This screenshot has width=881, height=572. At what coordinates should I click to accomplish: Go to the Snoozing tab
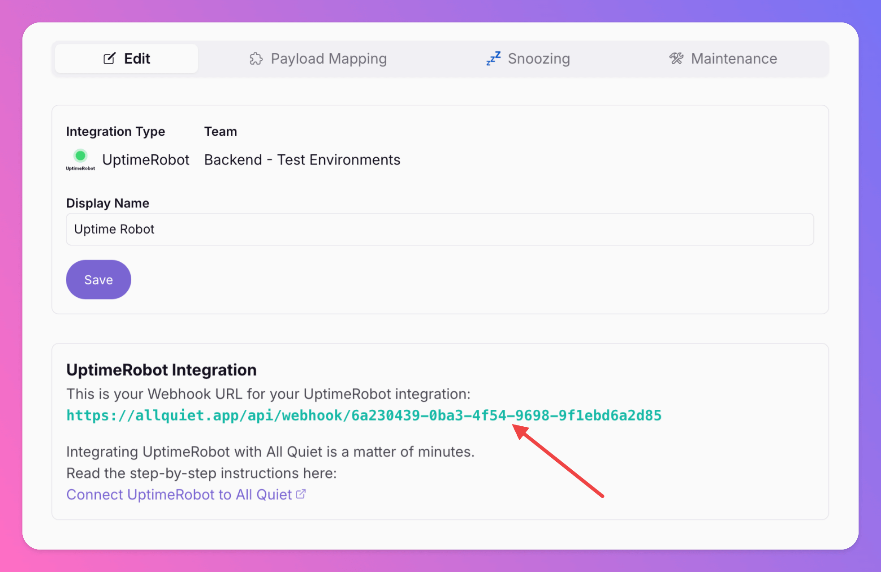(x=539, y=59)
